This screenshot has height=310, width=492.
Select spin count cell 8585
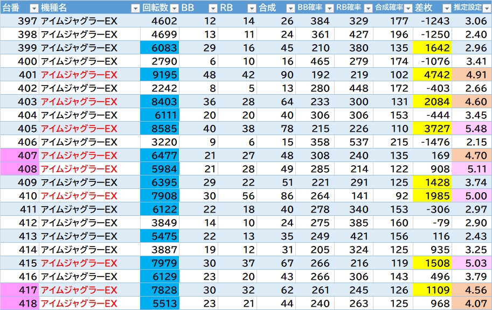160,128
